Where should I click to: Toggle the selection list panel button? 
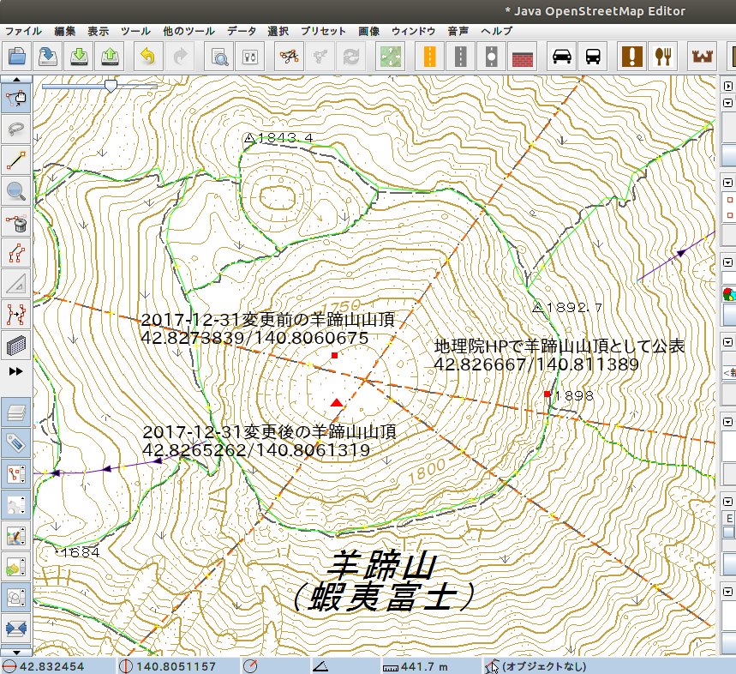coord(16,599)
